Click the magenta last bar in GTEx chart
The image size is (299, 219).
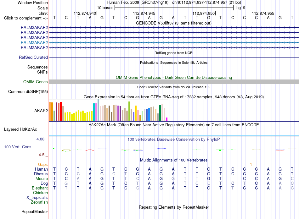(167, 119)
